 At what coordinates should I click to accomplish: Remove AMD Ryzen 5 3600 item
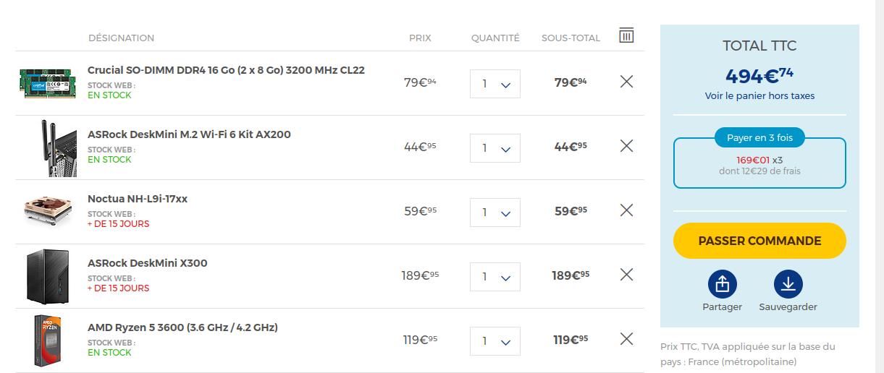click(x=626, y=339)
